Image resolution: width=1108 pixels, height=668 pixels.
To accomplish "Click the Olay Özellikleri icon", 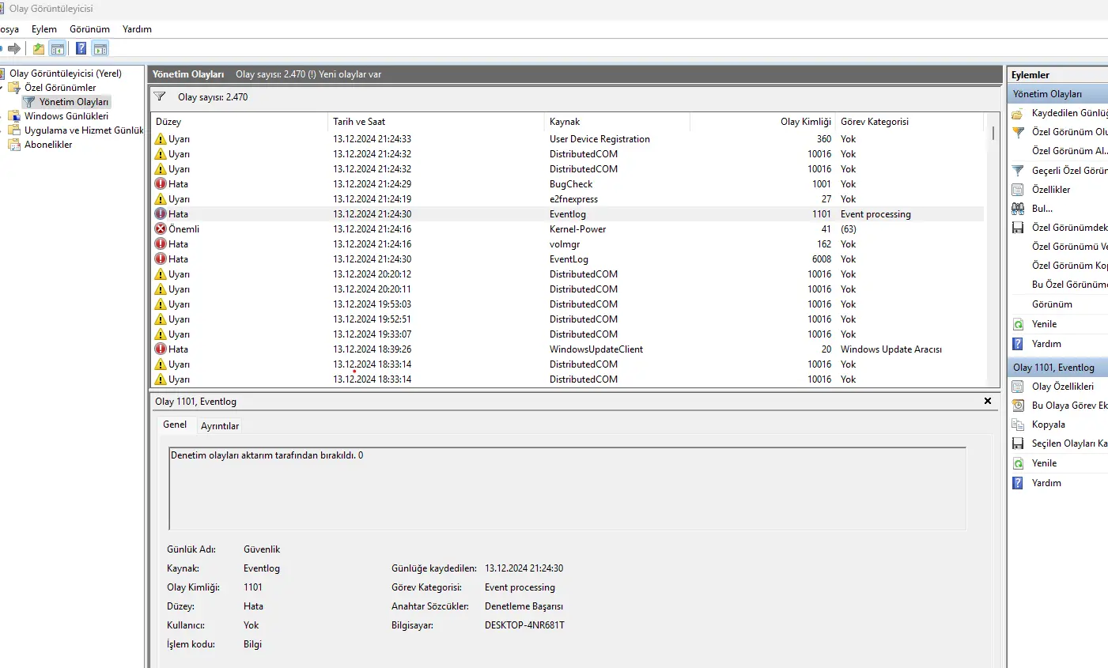I will [1018, 387].
